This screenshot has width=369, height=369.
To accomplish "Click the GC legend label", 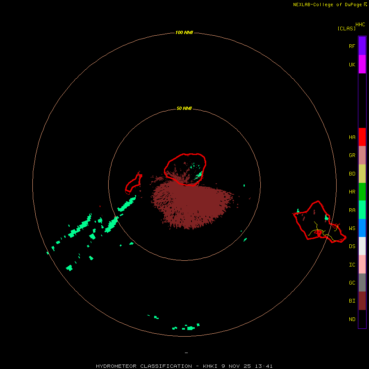I will click(x=352, y=283).
